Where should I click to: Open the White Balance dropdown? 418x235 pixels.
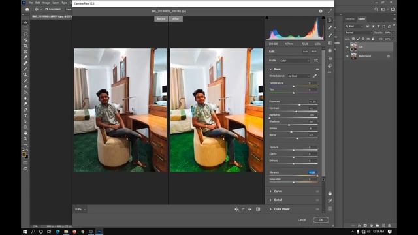point(298,76)
